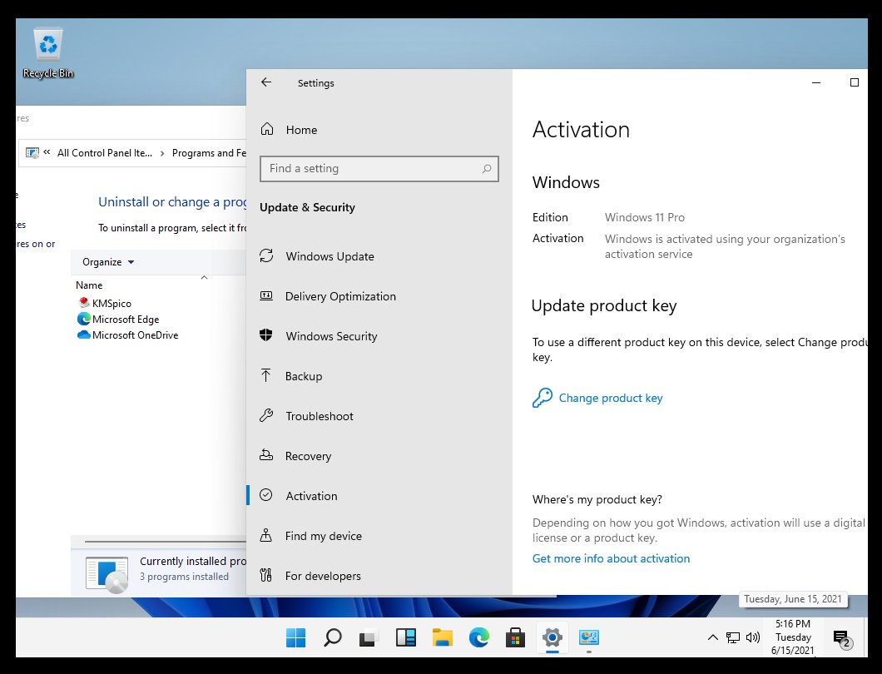Viewport: 882px width, 674px height.
Task: Expand the breadcrumb chevron after All Control Panel Items
Action: point(162,153)
